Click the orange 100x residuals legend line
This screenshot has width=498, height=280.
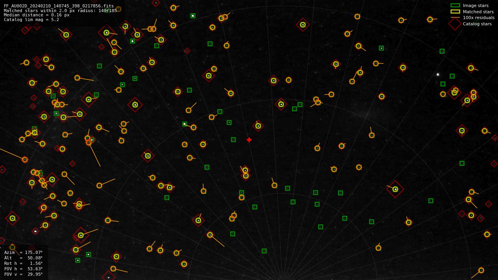click(455, 18)
